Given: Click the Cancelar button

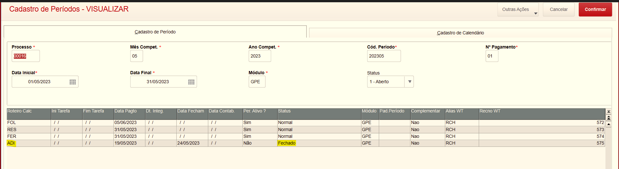Looking at the screenshot, I should (x=558, y=10).
